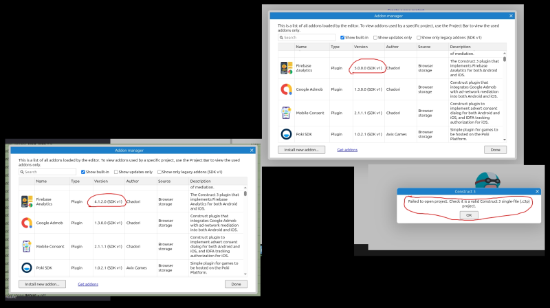Click scroll down arrow in right Addon manager list
This screenshot has width=550, height=308.
click(505, 140)
